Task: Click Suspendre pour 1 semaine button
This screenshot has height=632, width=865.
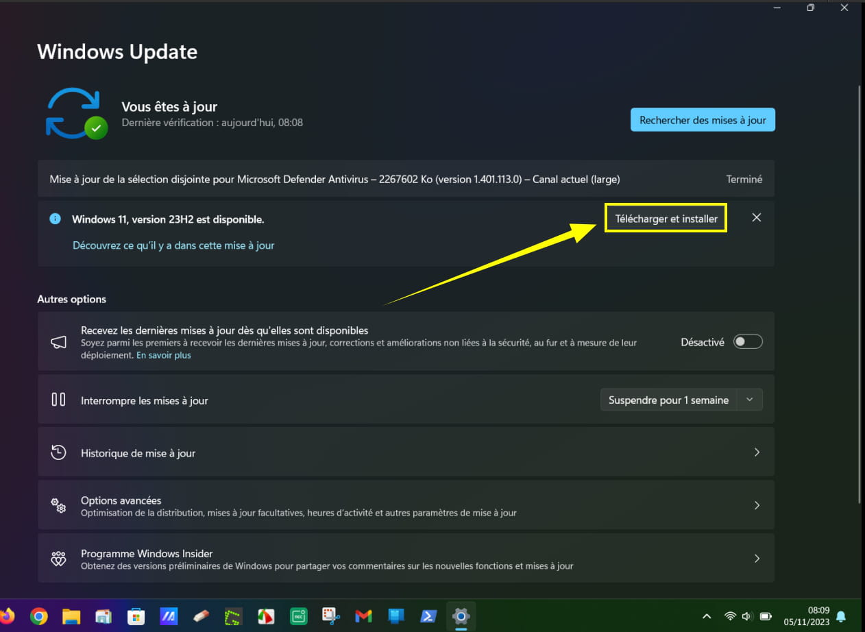Action: (668, 400)
